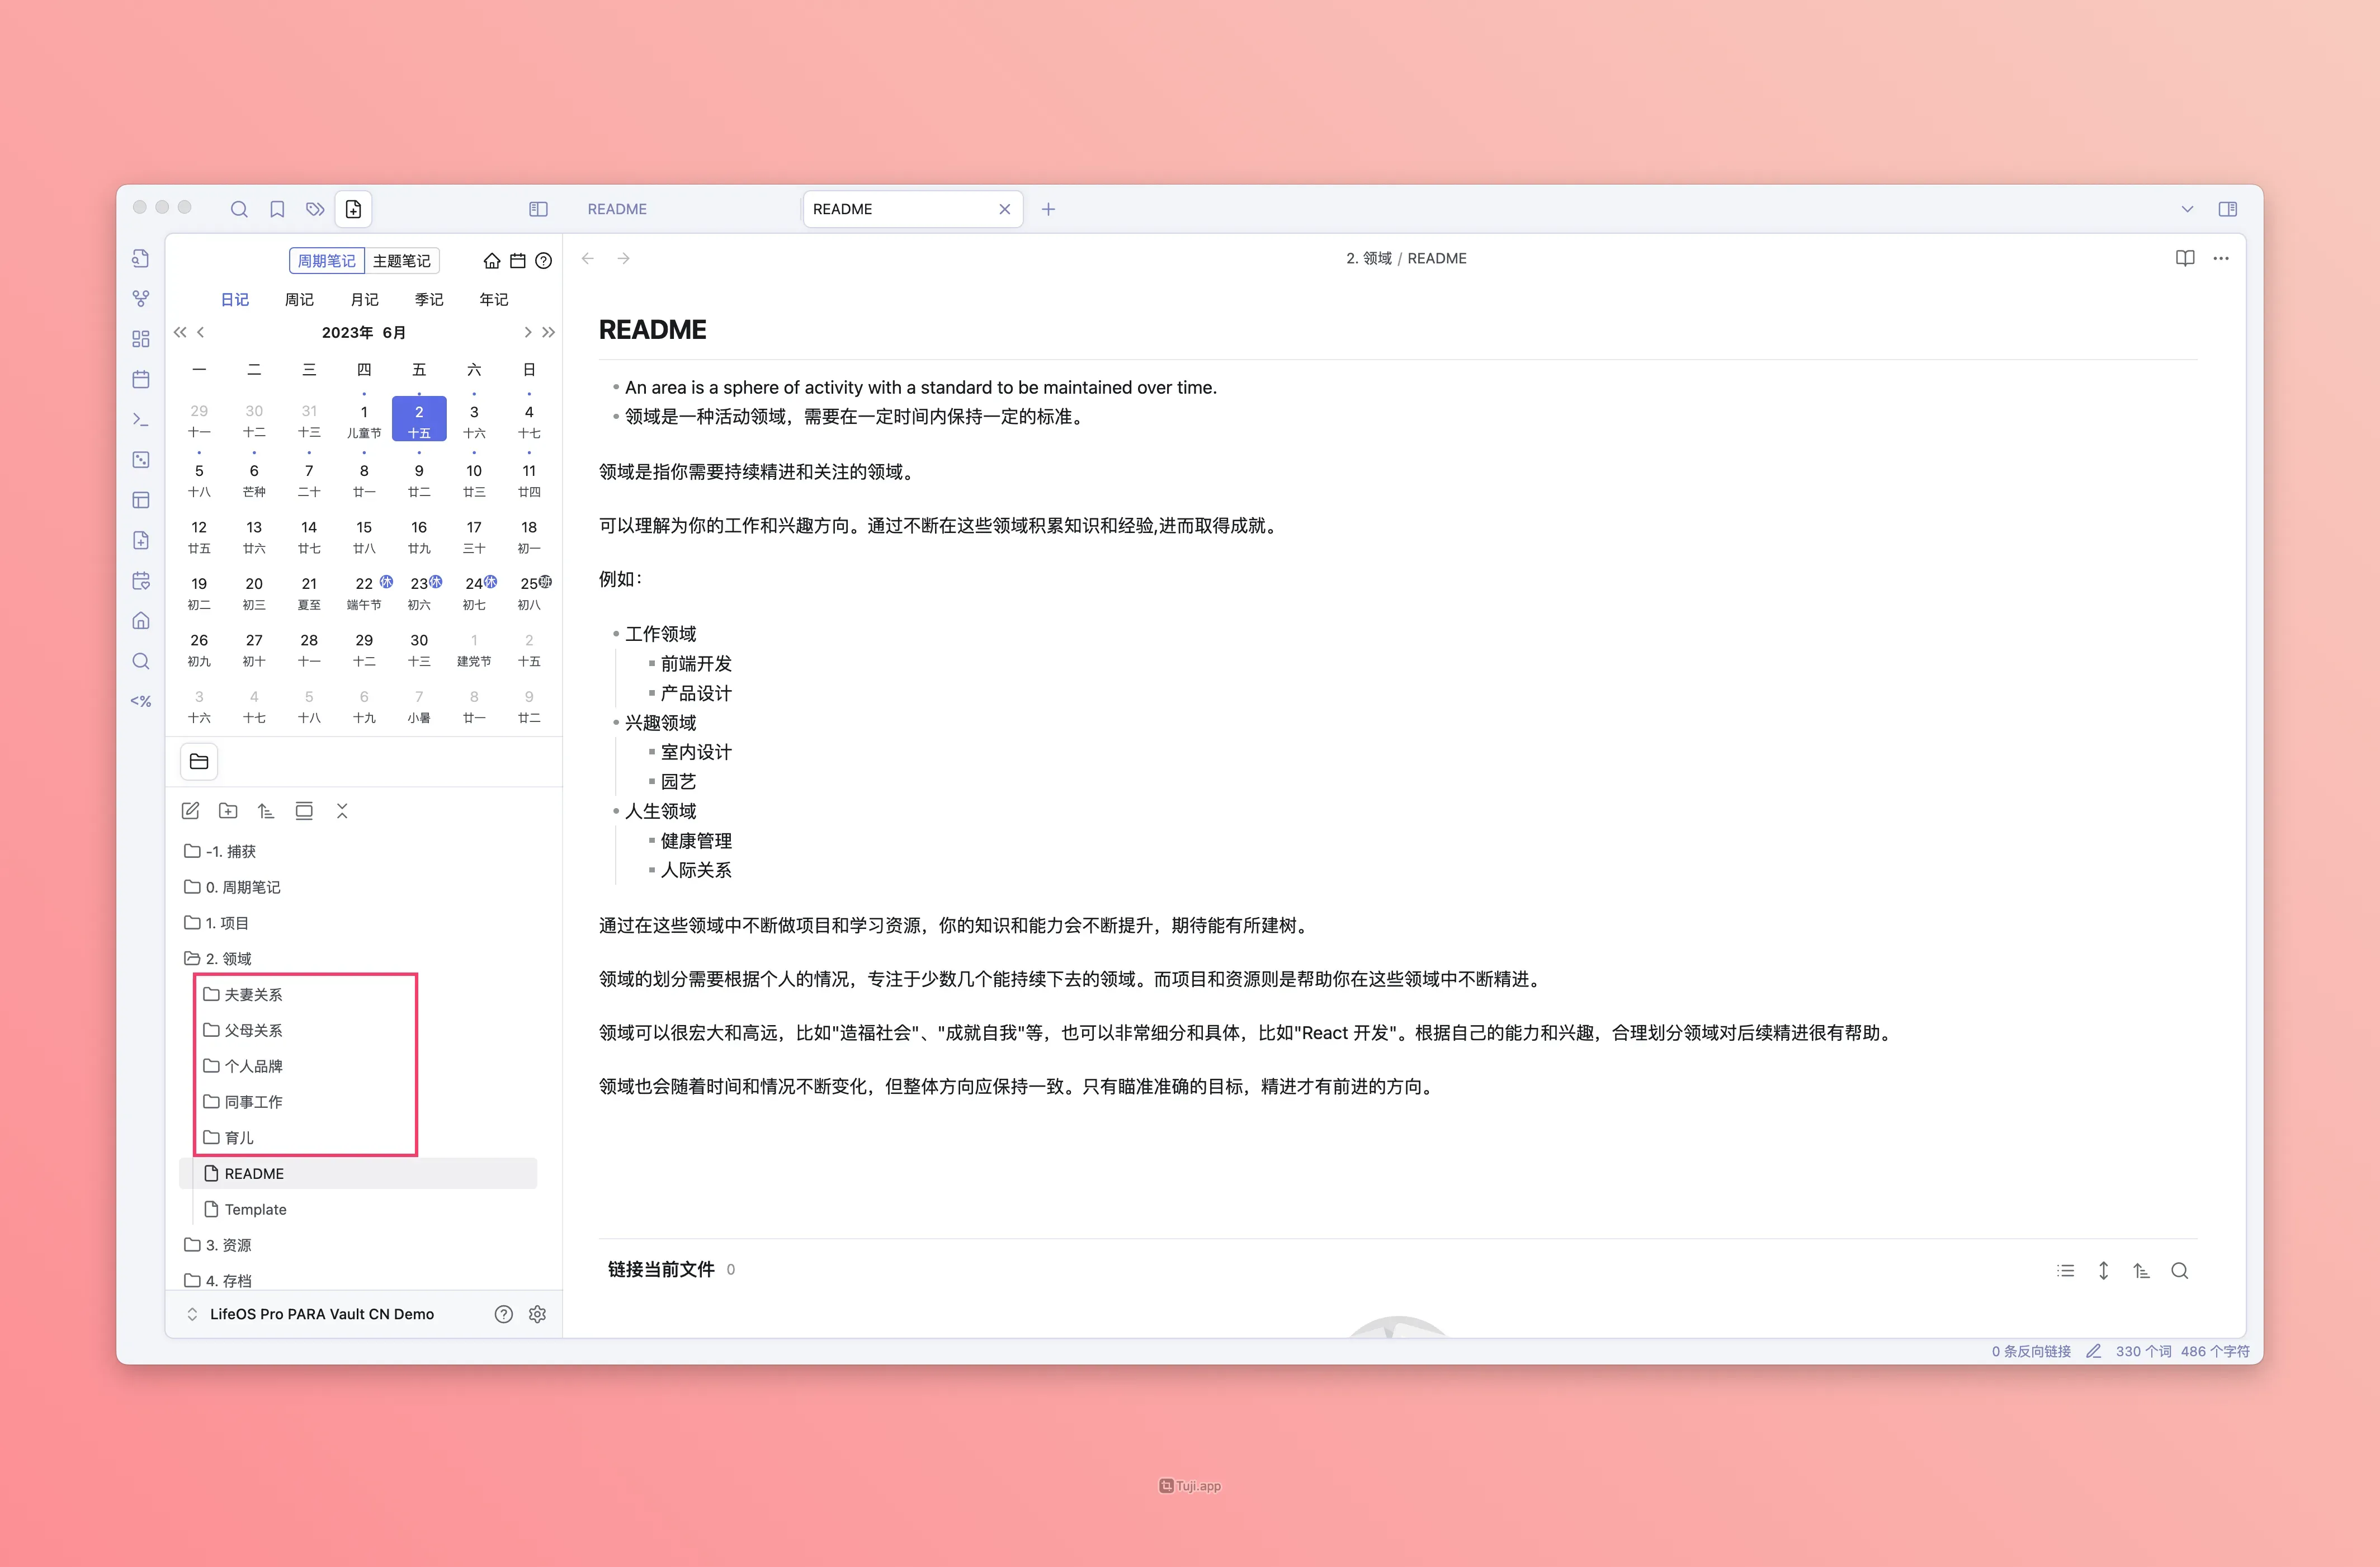Open the search icon in top toolbar
2380x1567 pixels.
239,209
